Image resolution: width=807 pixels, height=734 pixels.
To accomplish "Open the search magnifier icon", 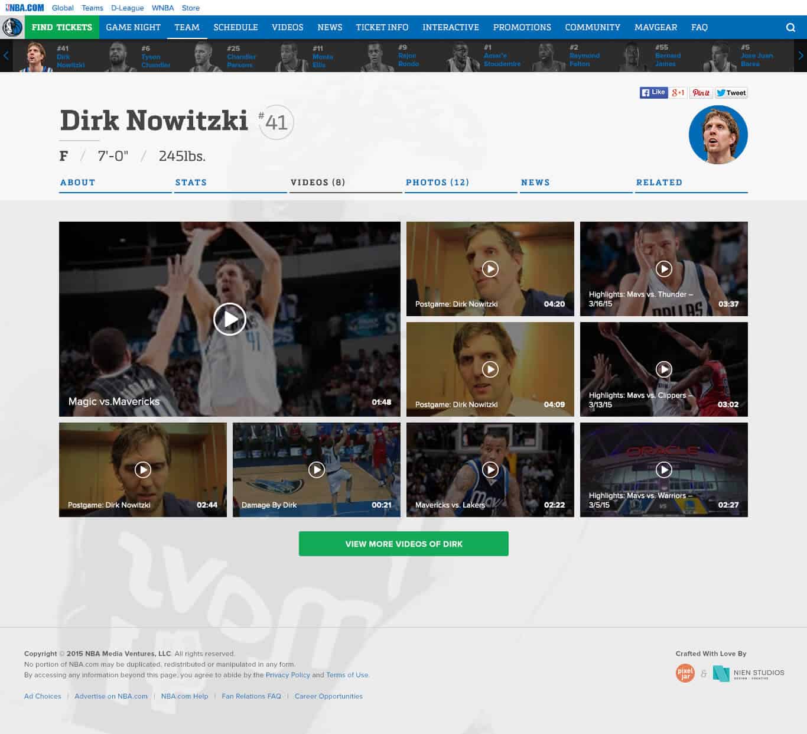I will [x=790, y=27].
